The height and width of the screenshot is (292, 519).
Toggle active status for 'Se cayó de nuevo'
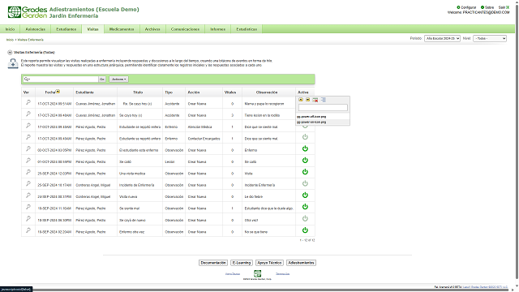(x=305, y=218)
